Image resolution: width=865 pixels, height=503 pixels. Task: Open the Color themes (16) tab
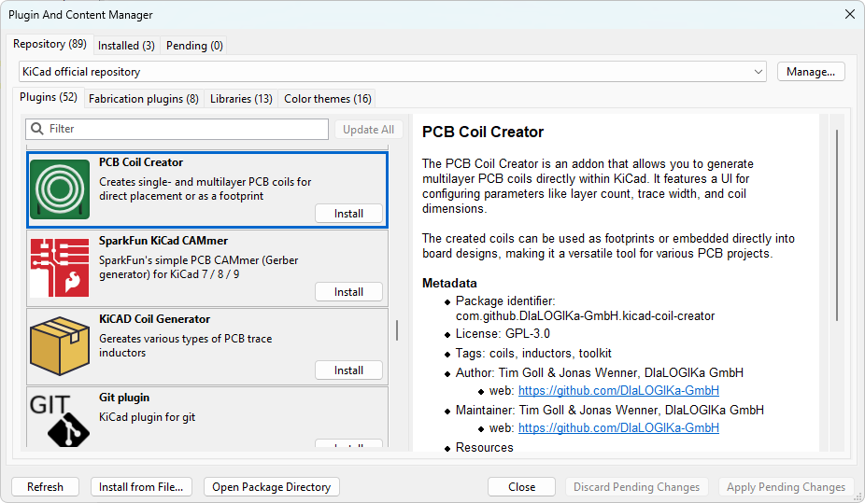[x=328, y=99]
